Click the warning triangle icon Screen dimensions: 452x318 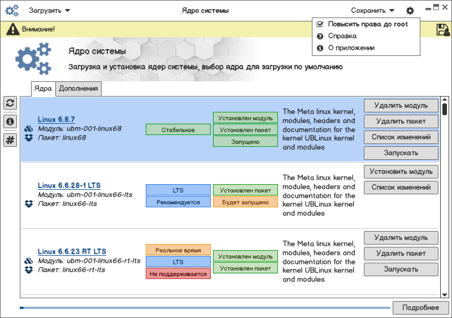click(12, 29)
